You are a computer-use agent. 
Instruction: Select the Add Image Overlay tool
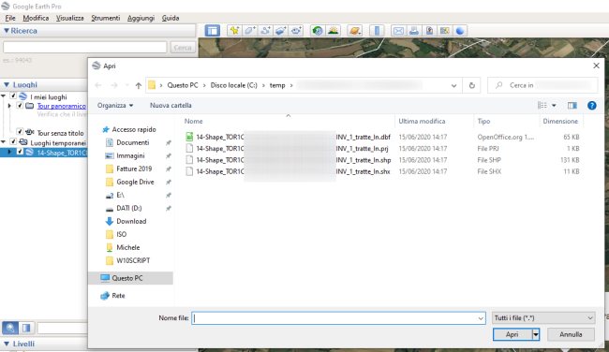point(281,31)
